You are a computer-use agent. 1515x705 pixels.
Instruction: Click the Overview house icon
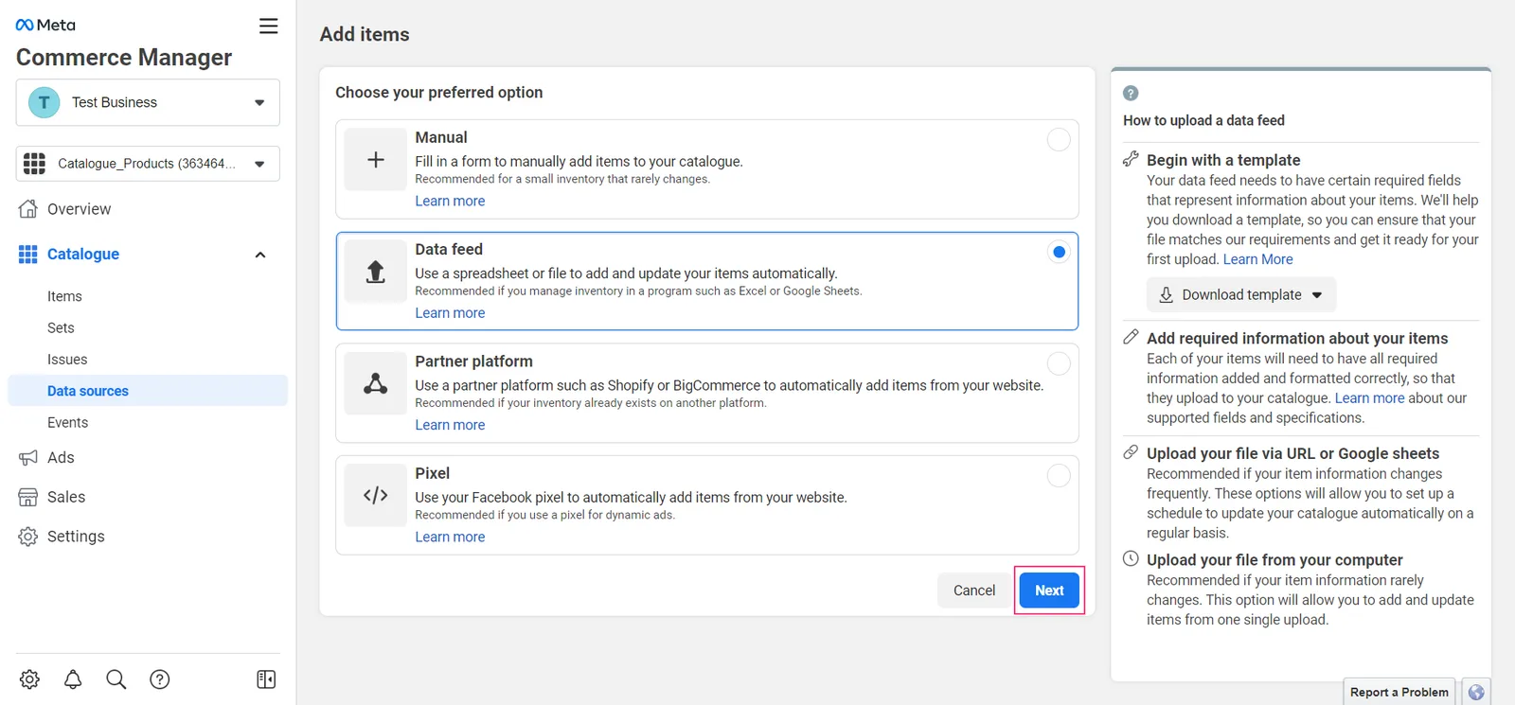[x=28, y=209]
